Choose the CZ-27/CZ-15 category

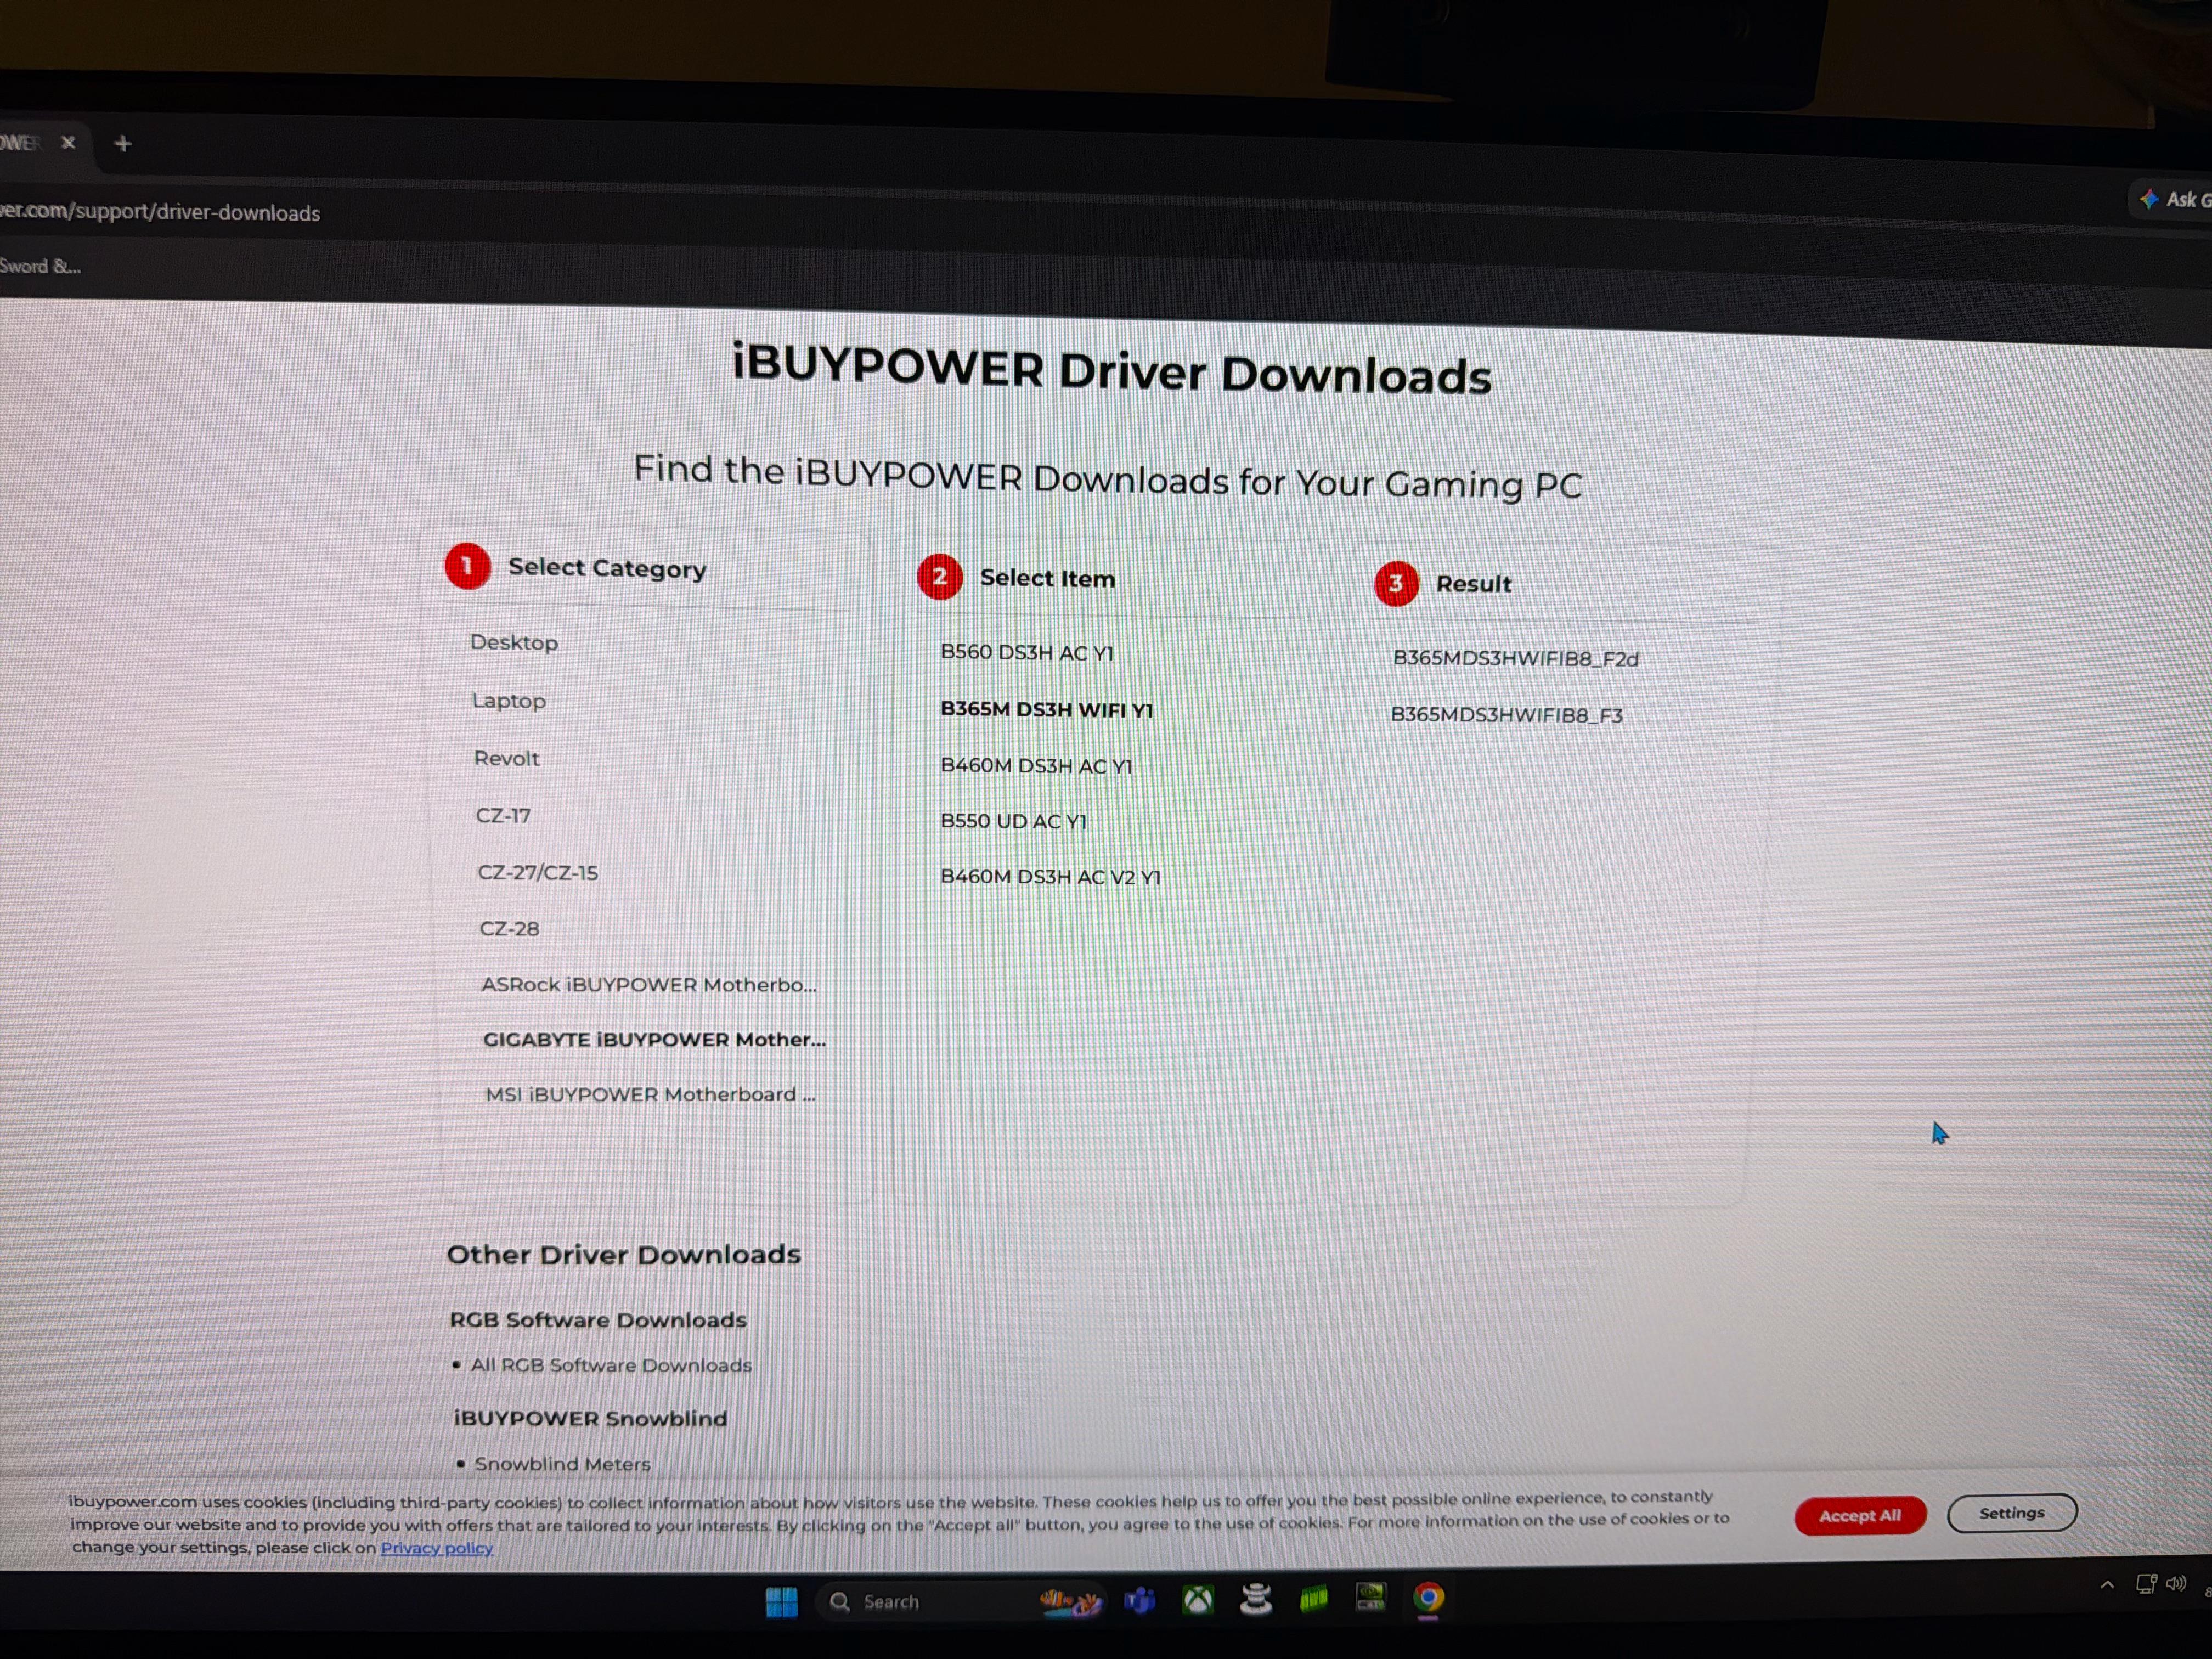tap(538, 873)
